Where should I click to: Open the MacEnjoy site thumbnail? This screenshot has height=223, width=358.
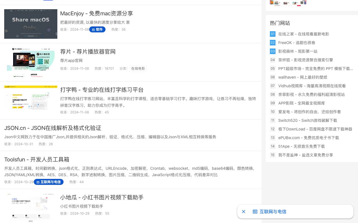(x=31, y=24)
